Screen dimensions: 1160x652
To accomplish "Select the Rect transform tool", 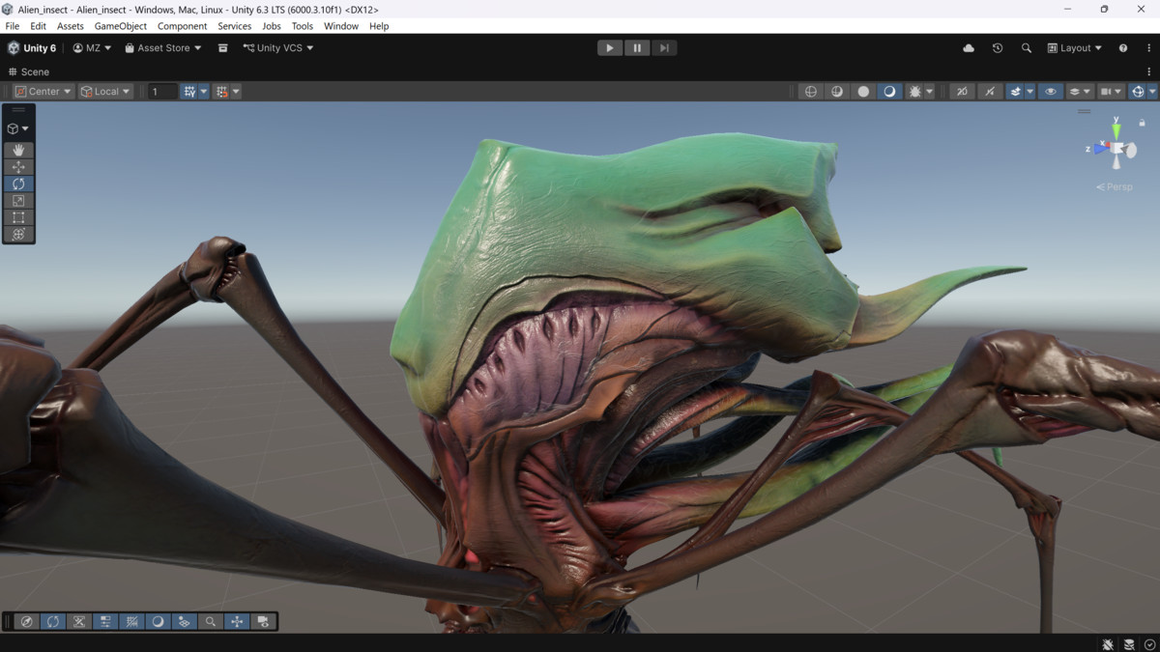I will 18,217.
